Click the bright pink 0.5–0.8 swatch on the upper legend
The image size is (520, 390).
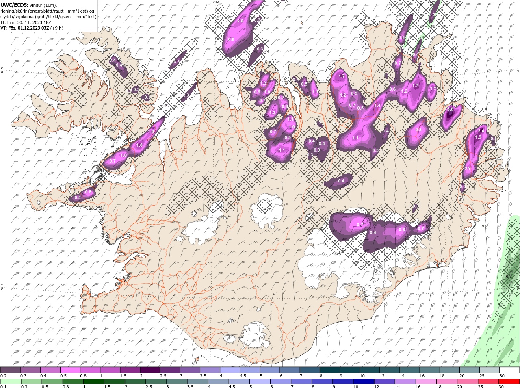(70, 370)
